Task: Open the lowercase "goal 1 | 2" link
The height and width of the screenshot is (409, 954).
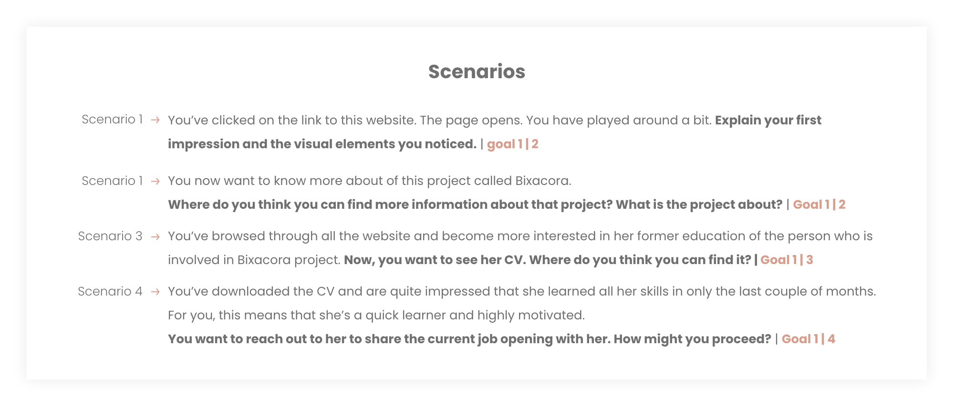Action: coord(512,144)
